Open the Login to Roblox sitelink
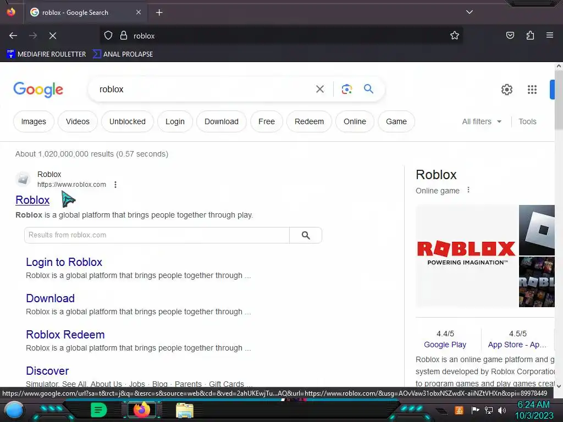Screen dimensions: 563x422 [64, 262]
